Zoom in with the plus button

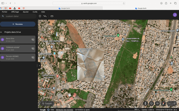click(x=175, y=103)
